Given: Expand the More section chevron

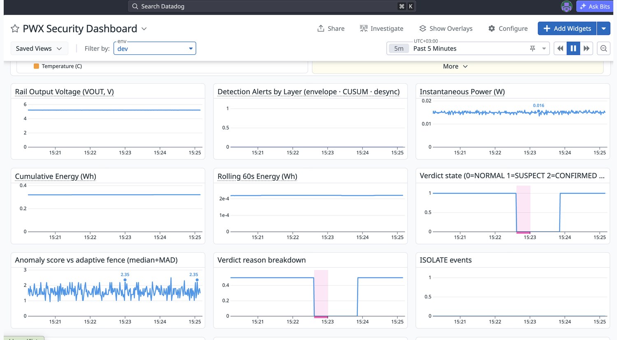Looking at the screenshot, I should point(465,67).
